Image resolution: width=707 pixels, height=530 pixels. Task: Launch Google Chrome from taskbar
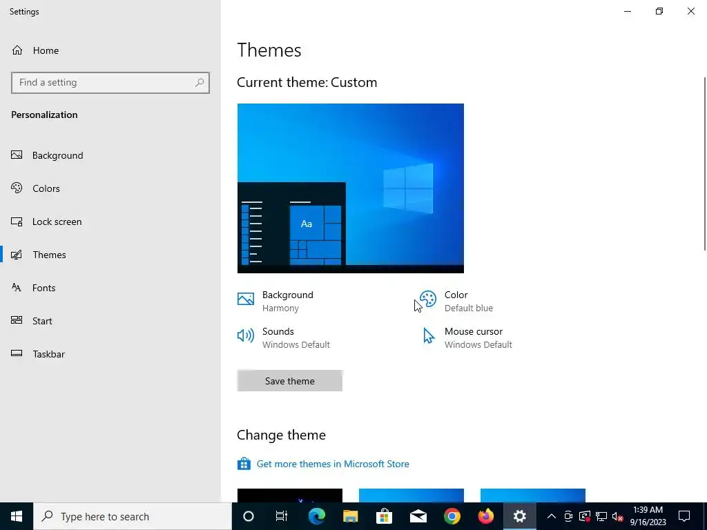[x=452, y=516]
